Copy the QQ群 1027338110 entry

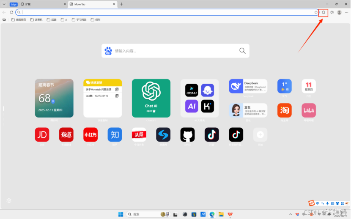(x=117, y=96)
